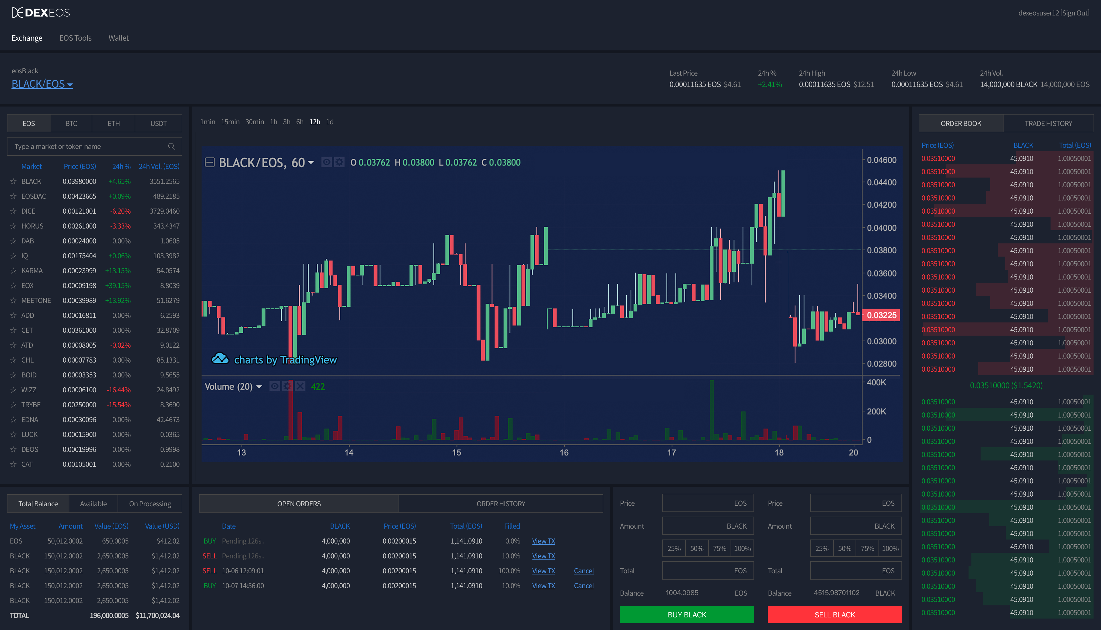This screenshot has height=630, width=1101.
Task: Expand the Volume (20) indicator dropdown
Action: 259,386
